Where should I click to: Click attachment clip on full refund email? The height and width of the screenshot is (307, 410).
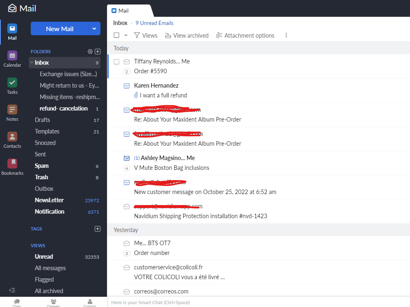[x=136, y=95]
